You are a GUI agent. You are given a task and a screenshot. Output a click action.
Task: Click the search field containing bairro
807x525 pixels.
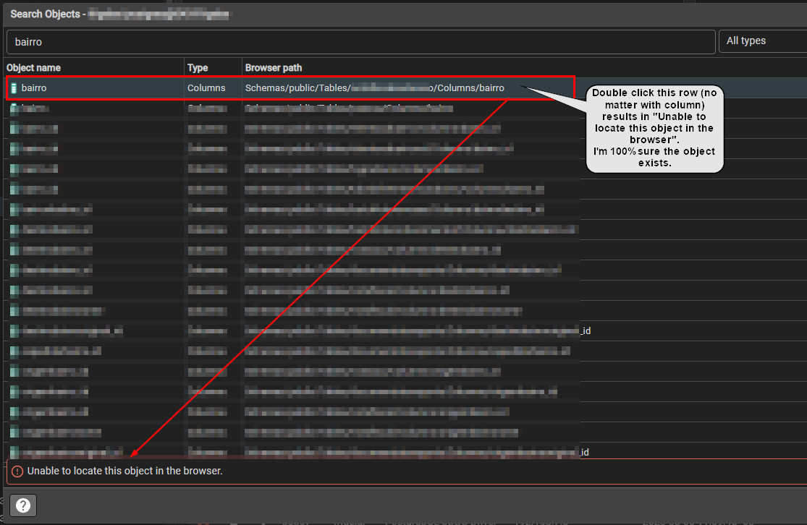pos(360,42)
